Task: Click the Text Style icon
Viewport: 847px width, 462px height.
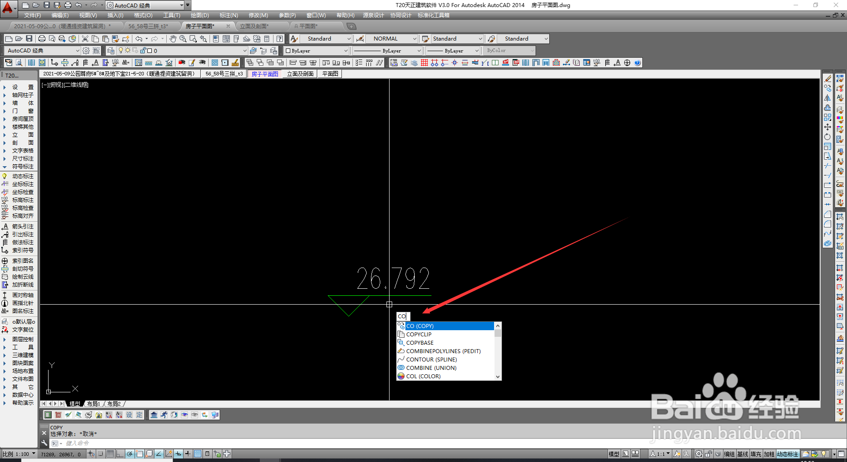Action: coord(294,39)
